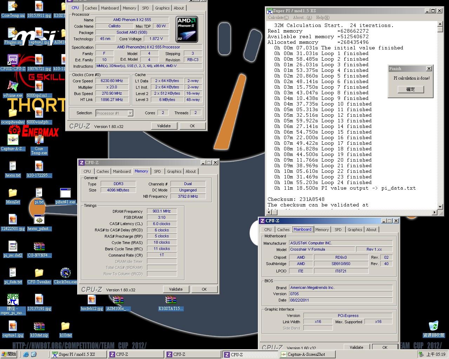Open the K10STAT15 archive icon

171,302
